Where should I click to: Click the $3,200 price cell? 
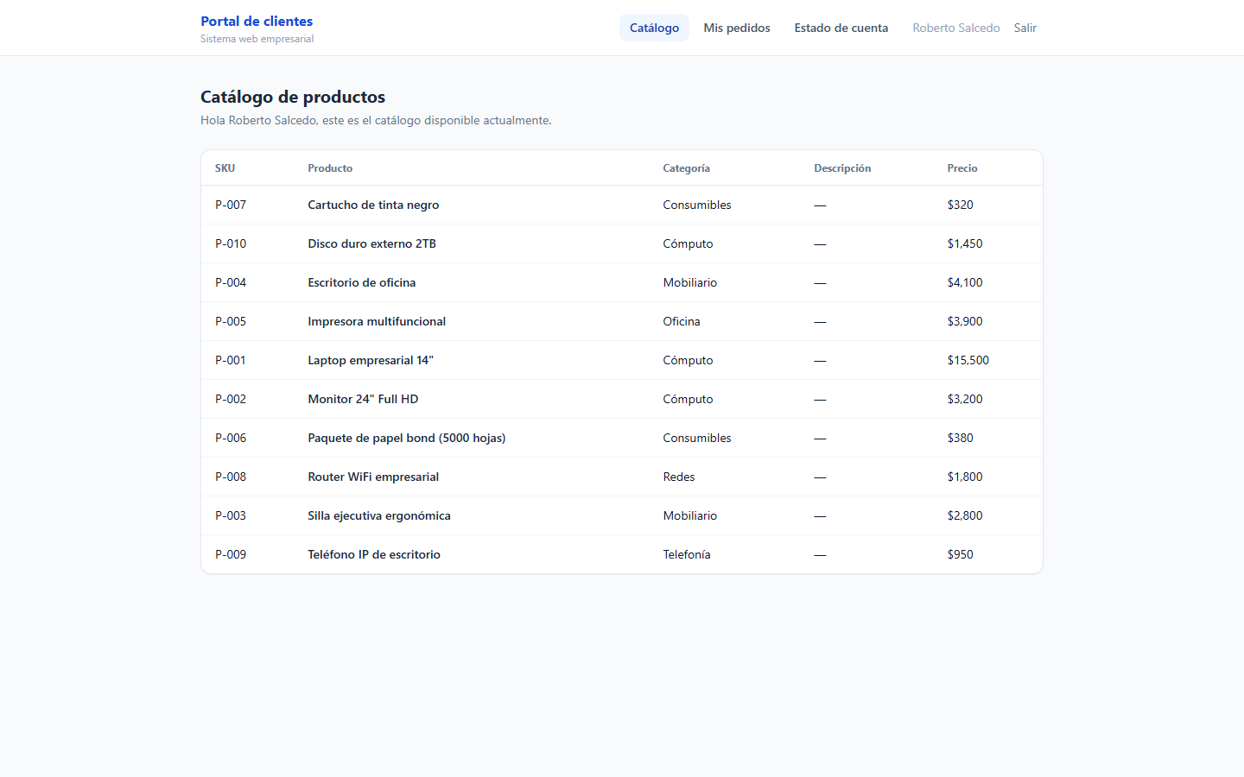pos(965,399)
